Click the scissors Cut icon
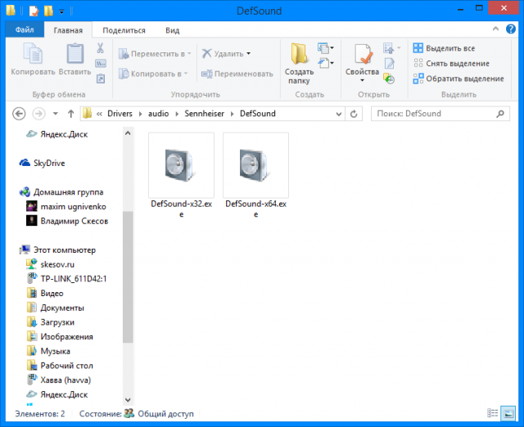The image size is (524, 427). click(x=100, y=48)
